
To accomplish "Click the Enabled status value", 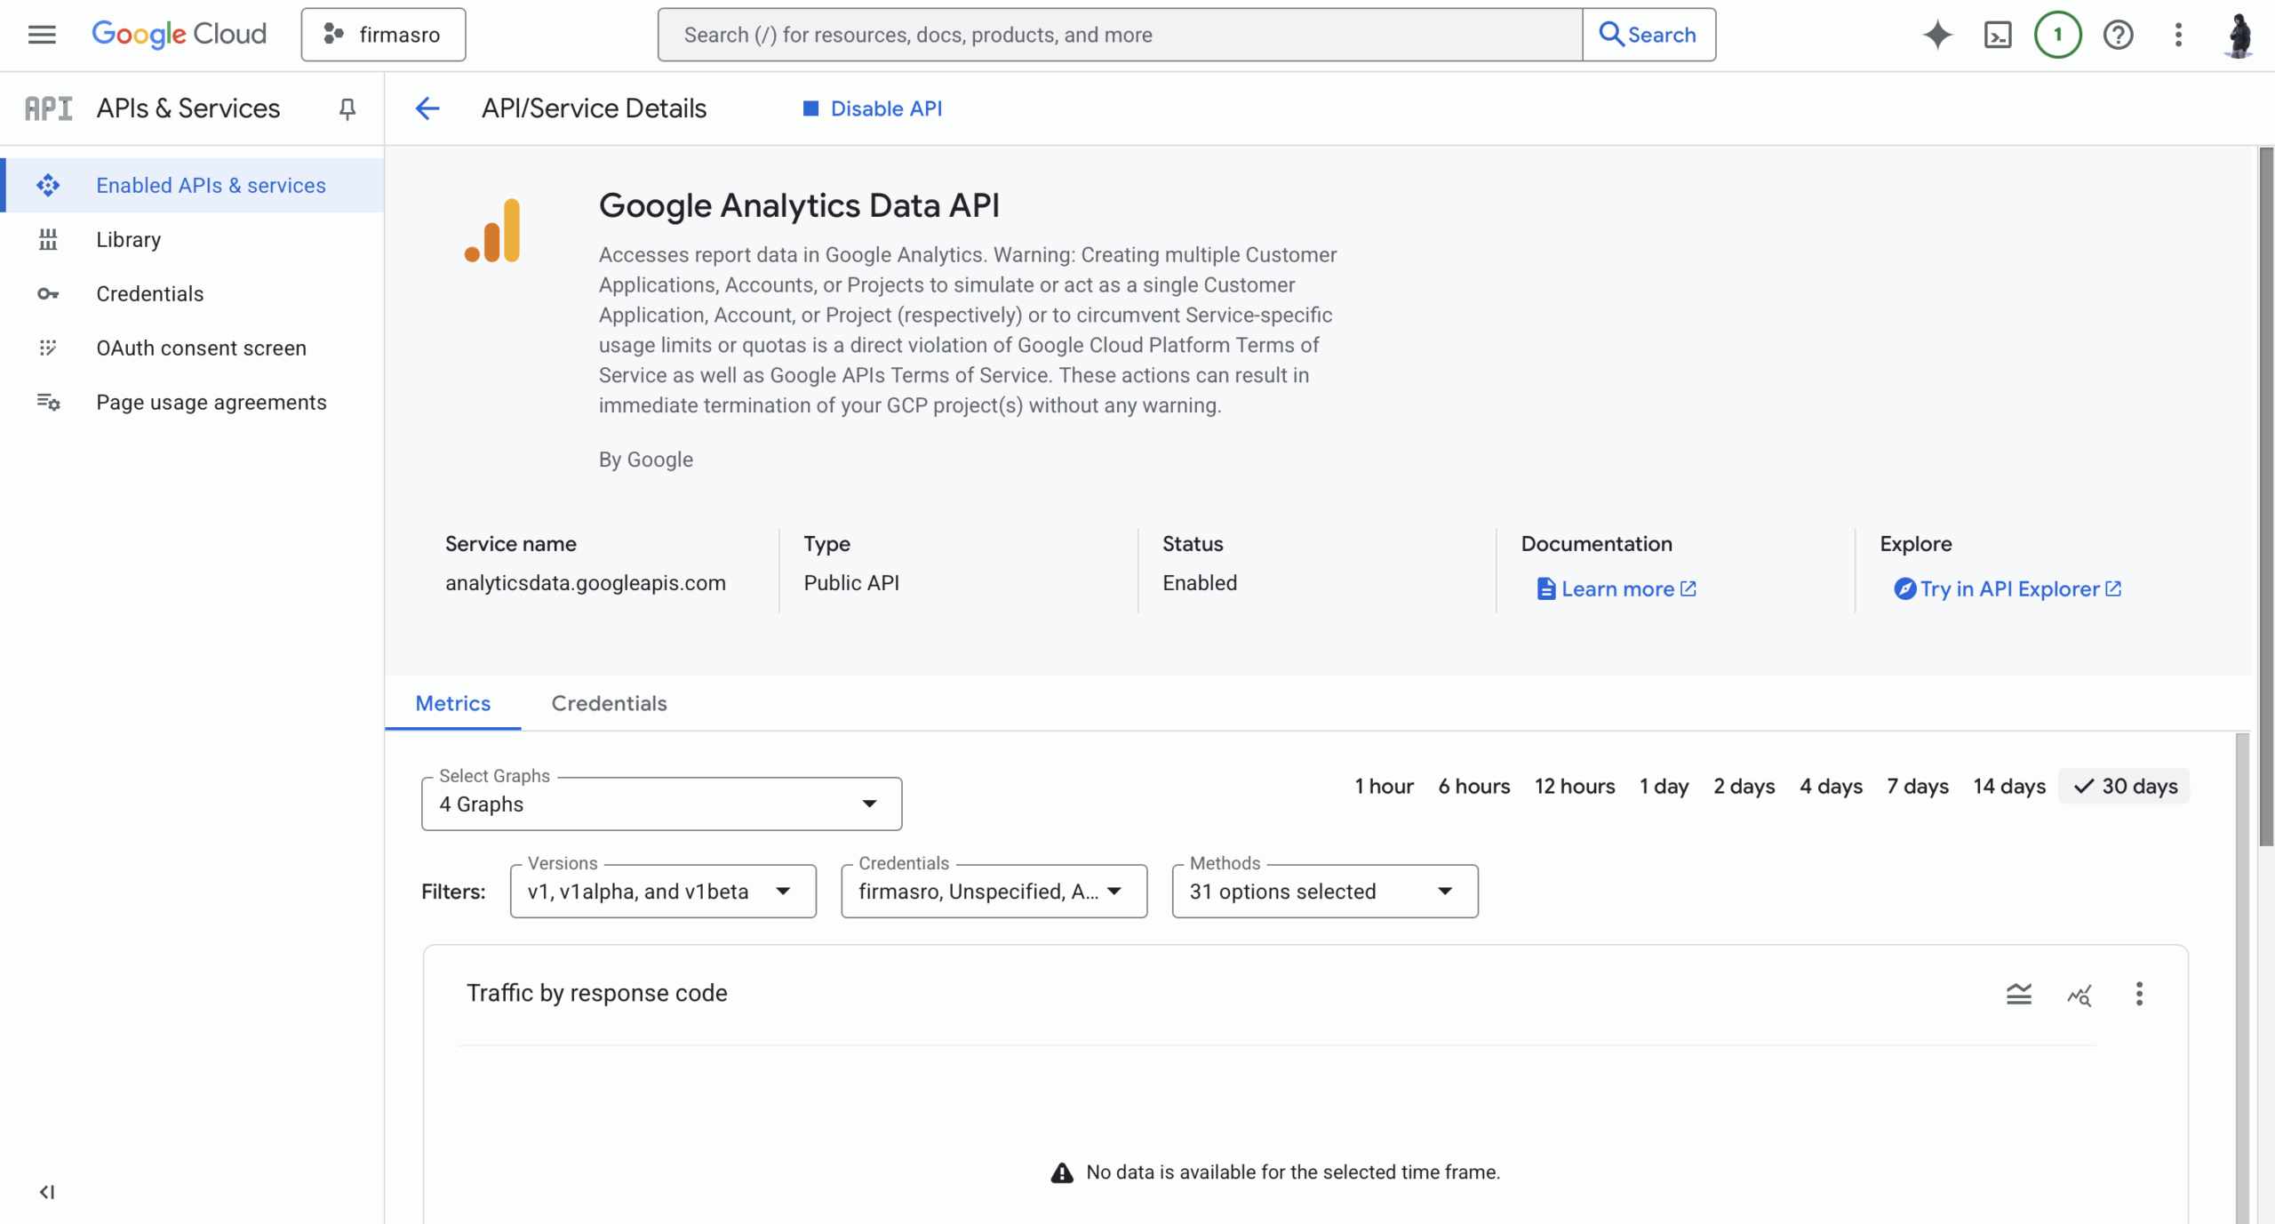I will coord(1200,582).
